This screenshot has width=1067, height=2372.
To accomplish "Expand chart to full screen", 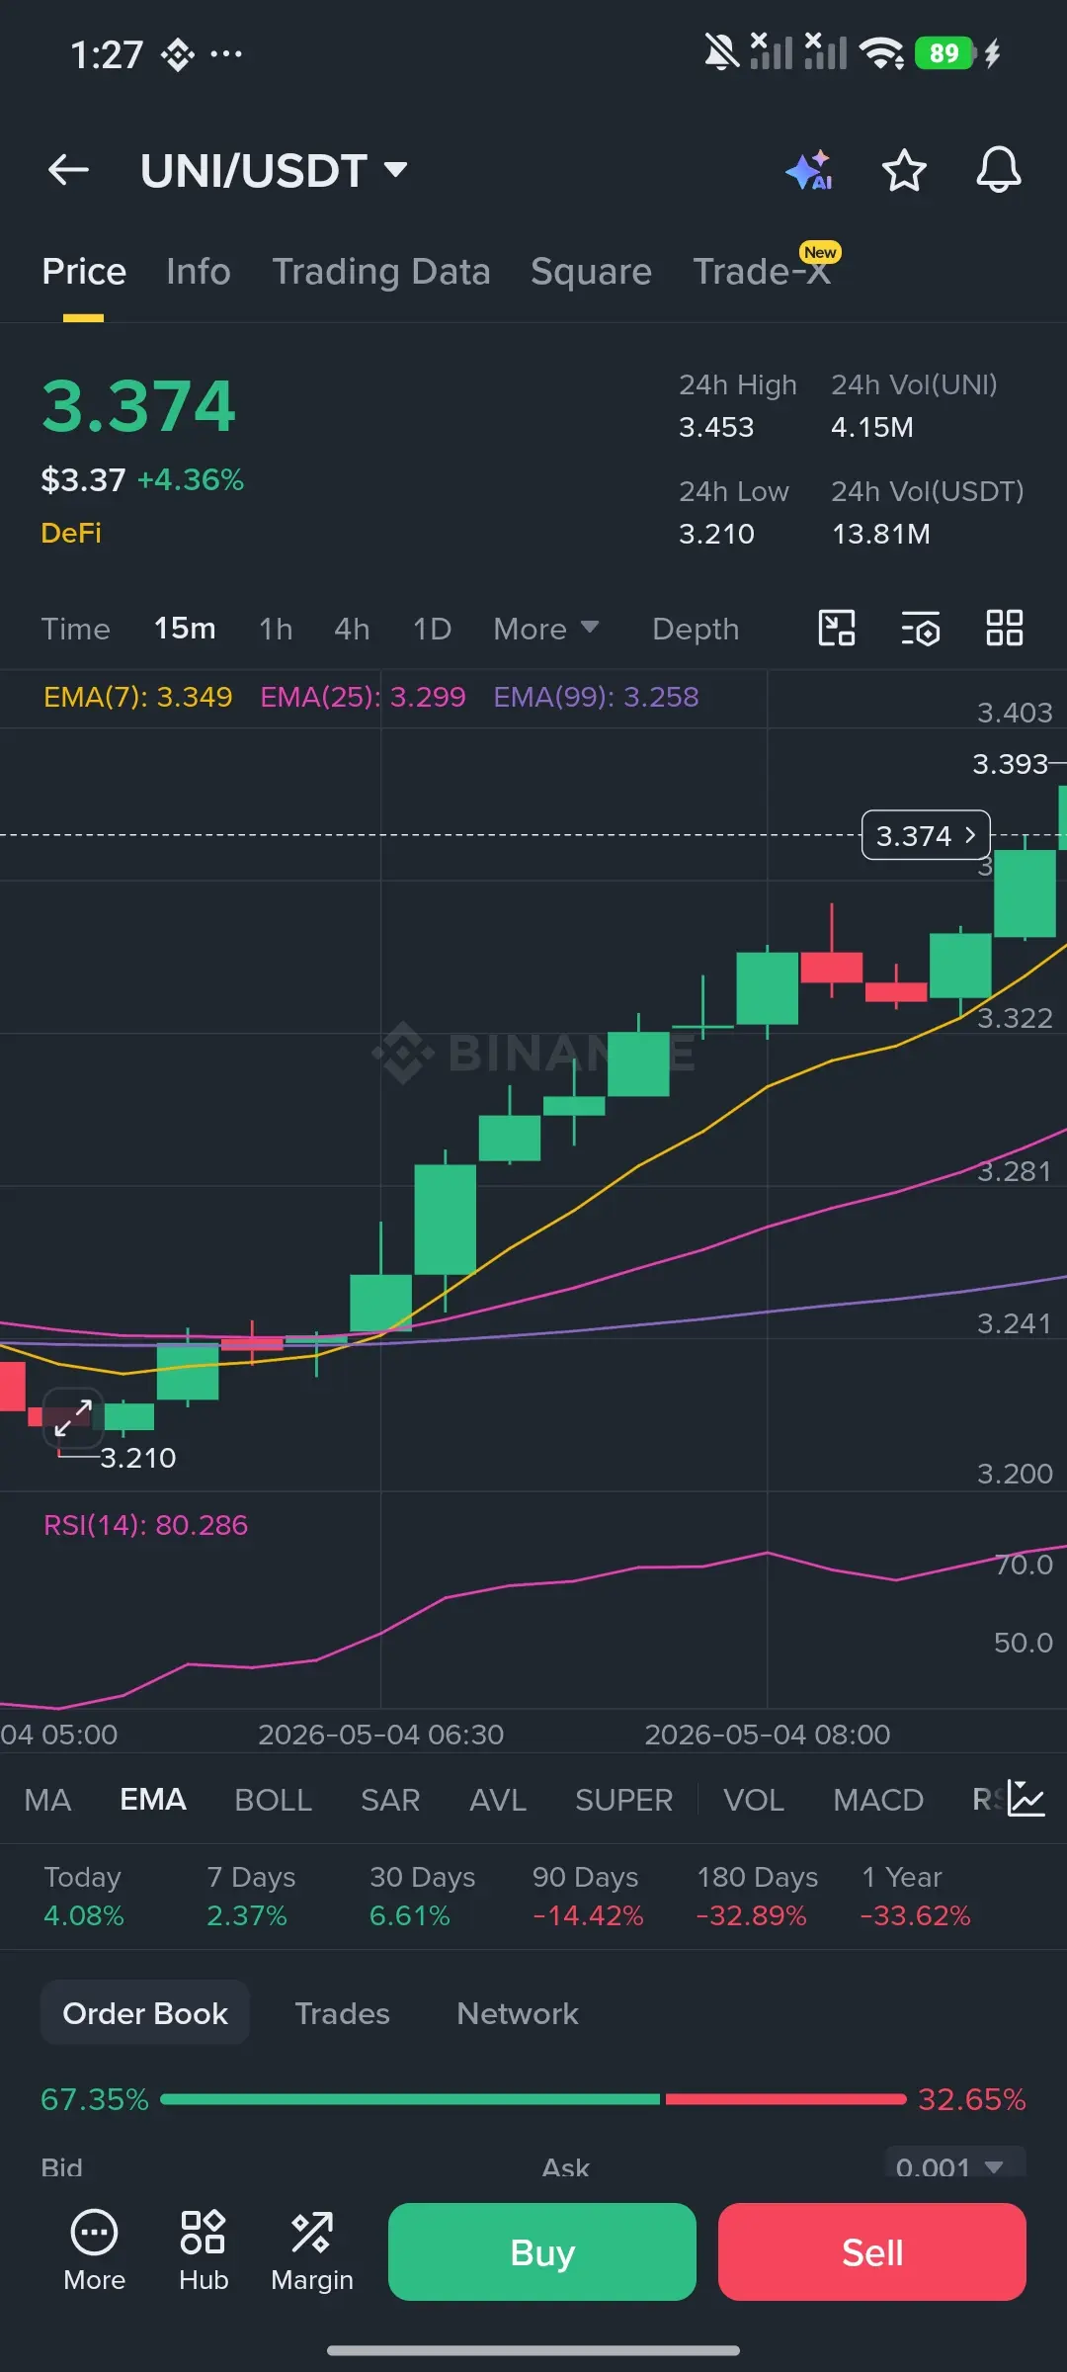I will 73,1417.
